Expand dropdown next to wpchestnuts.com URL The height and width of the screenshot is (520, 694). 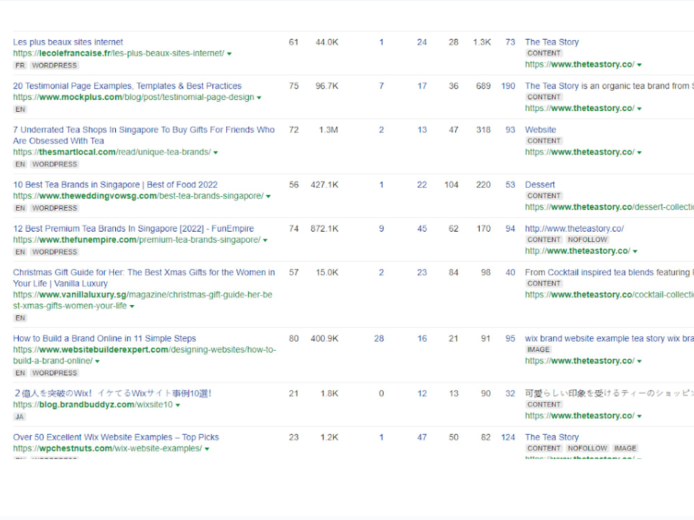pos(207,449)
